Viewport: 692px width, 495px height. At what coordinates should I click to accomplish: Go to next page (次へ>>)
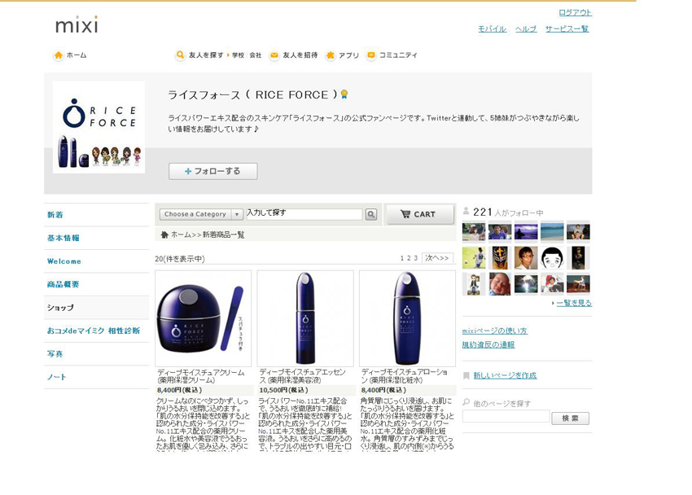click(x=437, y=258)
